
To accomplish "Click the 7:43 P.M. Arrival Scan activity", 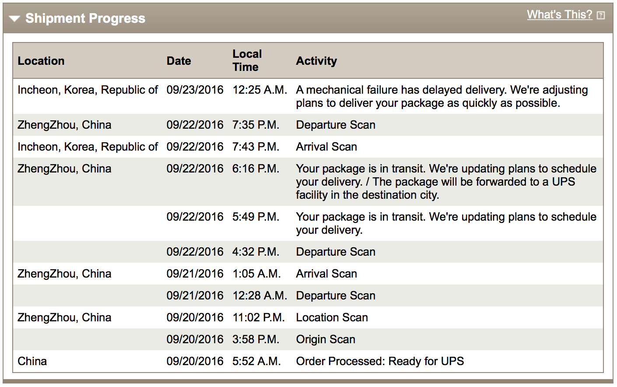I will tap(326, 147).
